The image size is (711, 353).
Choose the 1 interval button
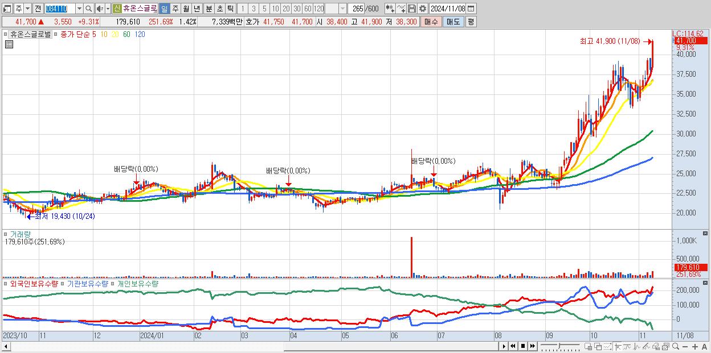[243, 9]
